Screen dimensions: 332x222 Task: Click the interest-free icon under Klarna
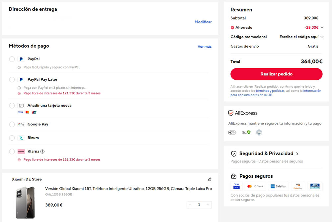(x=19, y=160)
